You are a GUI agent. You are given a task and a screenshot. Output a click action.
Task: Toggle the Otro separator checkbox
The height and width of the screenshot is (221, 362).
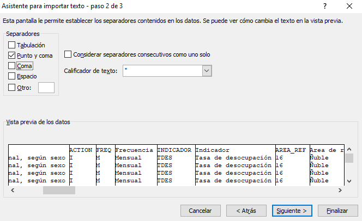coord(11,88)
